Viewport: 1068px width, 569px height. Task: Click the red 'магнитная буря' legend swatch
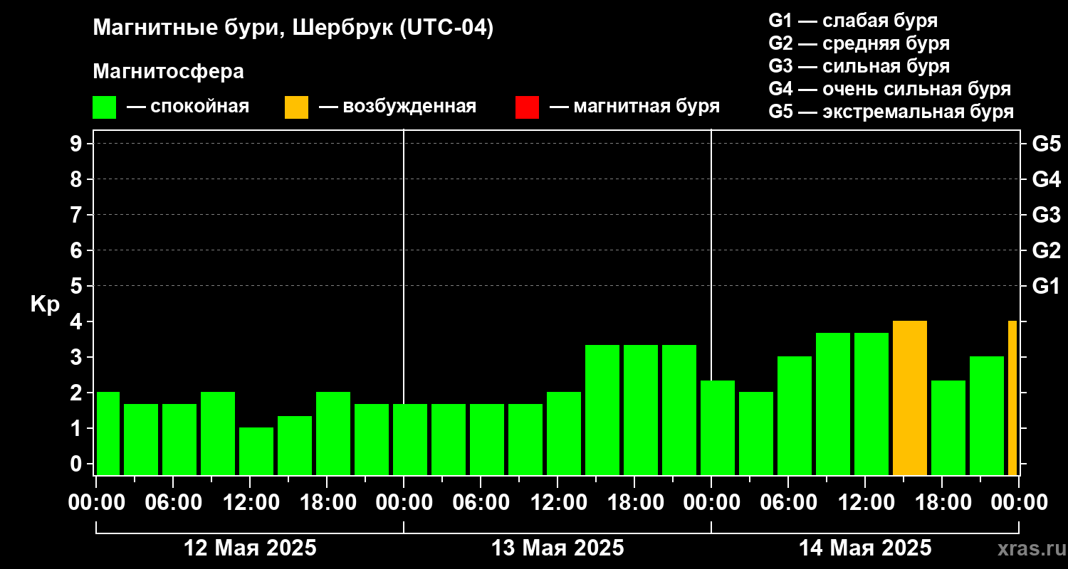527,107
